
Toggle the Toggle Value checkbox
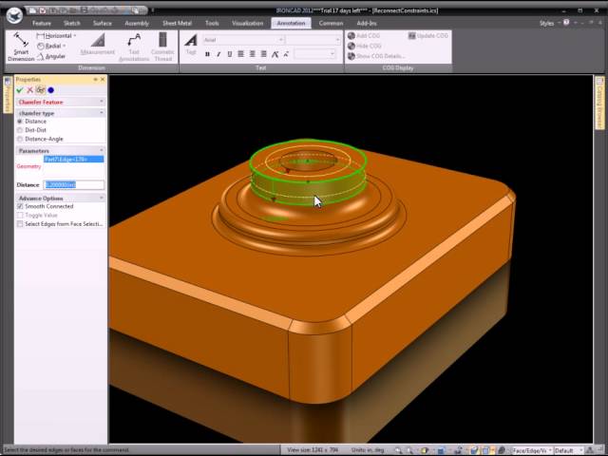[20, 216]
